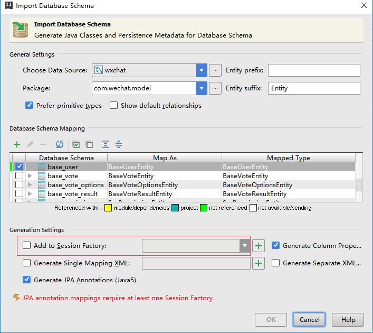373x333 pixels.
Task: Enable Show default relationships checkbox
Action: (113, 106)
